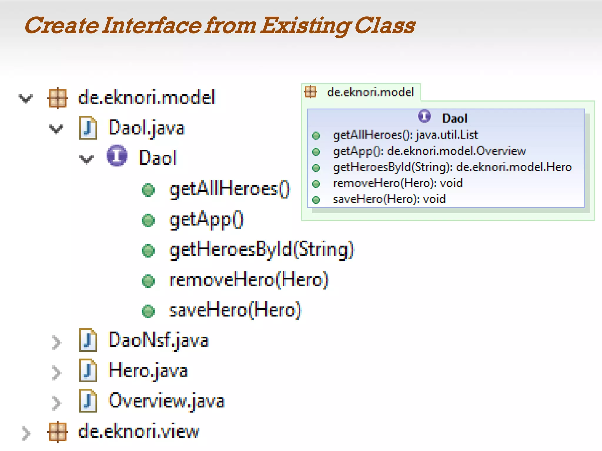Click the green dot beside getAllHeroes() in tree
602x451 pixels.
pyautogui.click(x=148, y=190)
